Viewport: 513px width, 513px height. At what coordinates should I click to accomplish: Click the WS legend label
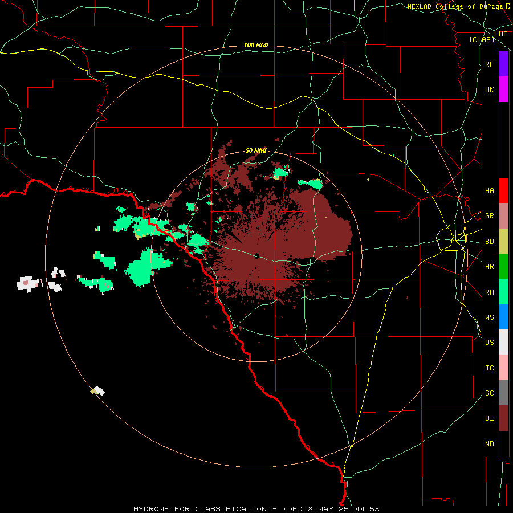489,317
